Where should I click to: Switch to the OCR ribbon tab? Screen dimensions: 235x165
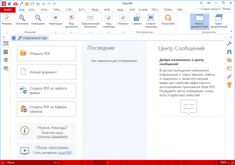coord(132,10)
